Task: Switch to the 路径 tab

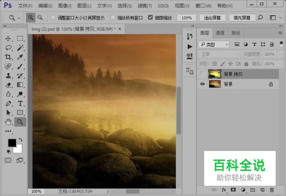Action: (x=236, y=33)
